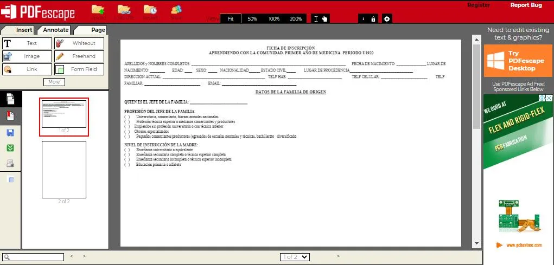Click the Share people icon

click(176, 10)
